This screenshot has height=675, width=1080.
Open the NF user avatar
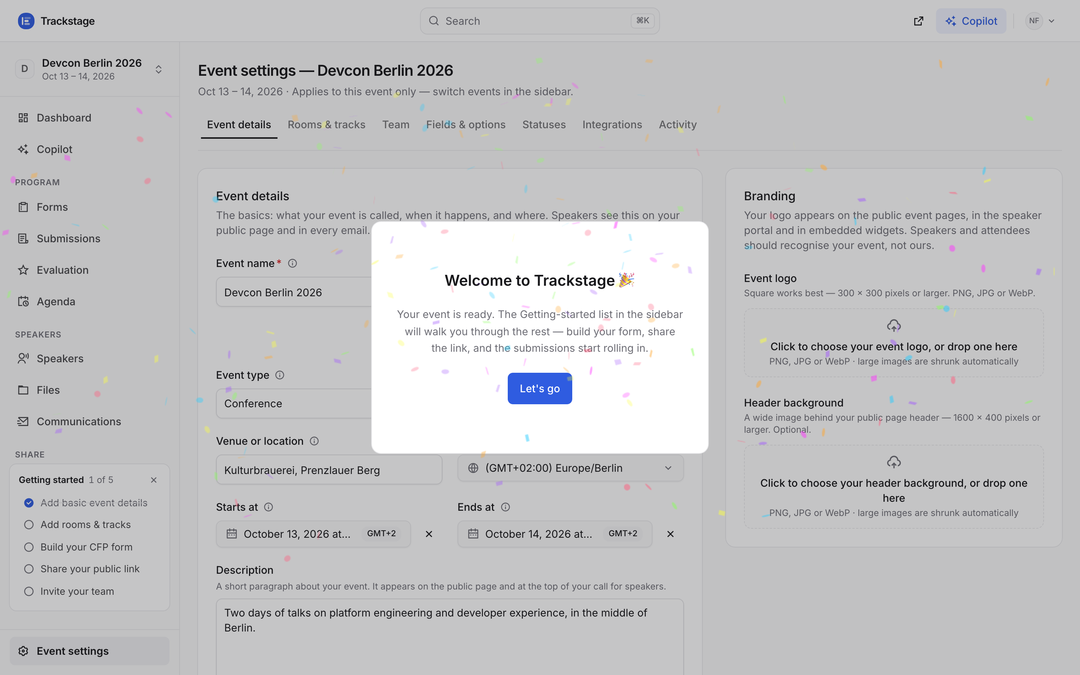tap(1033, 21)
